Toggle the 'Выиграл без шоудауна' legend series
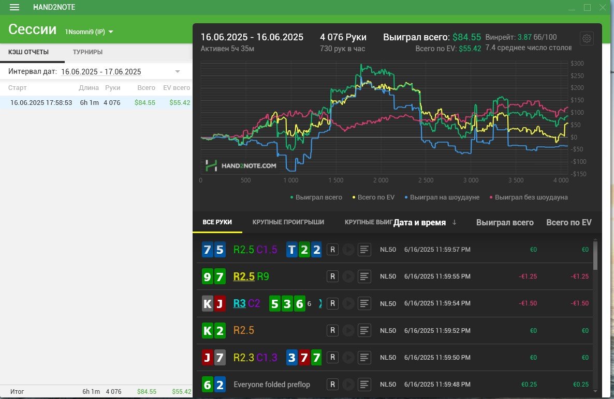The height and width of the screenshot is (399, 614). pos(529,197)
